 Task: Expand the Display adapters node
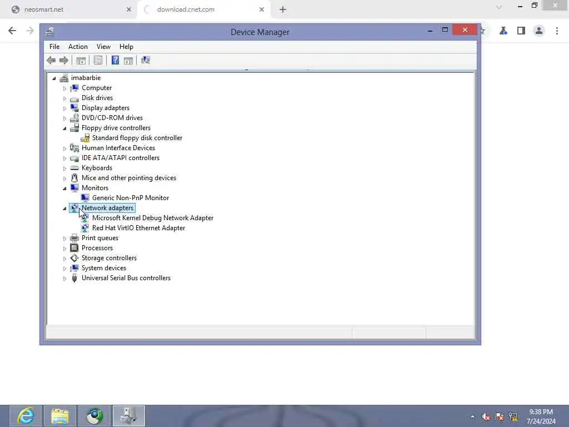(64, 108)
